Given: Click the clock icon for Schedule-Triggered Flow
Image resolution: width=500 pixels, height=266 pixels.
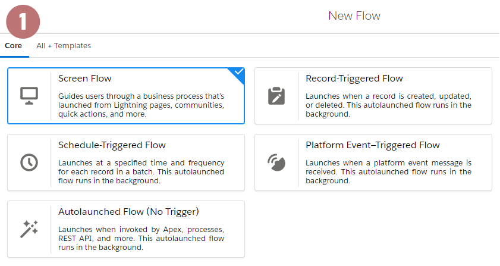Looking at the screenshot, I should pos(29,162).
